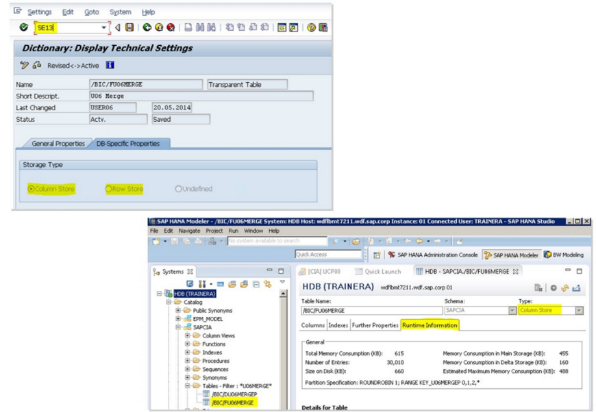Open the Project menu in HANA Studio
The height and width of the screenshot is (412, 596).
[x=214, y=231]
